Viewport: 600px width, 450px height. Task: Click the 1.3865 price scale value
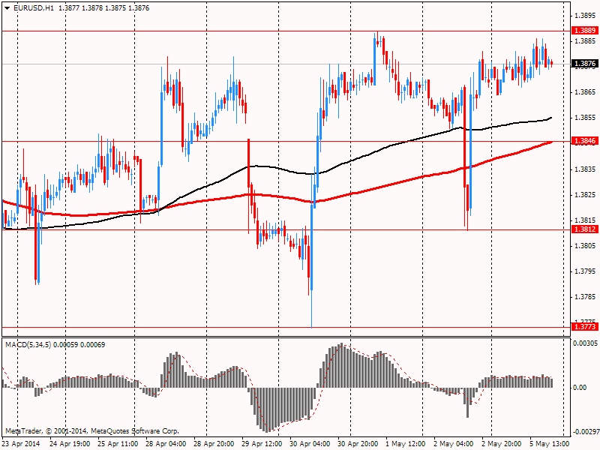point(586,91)
